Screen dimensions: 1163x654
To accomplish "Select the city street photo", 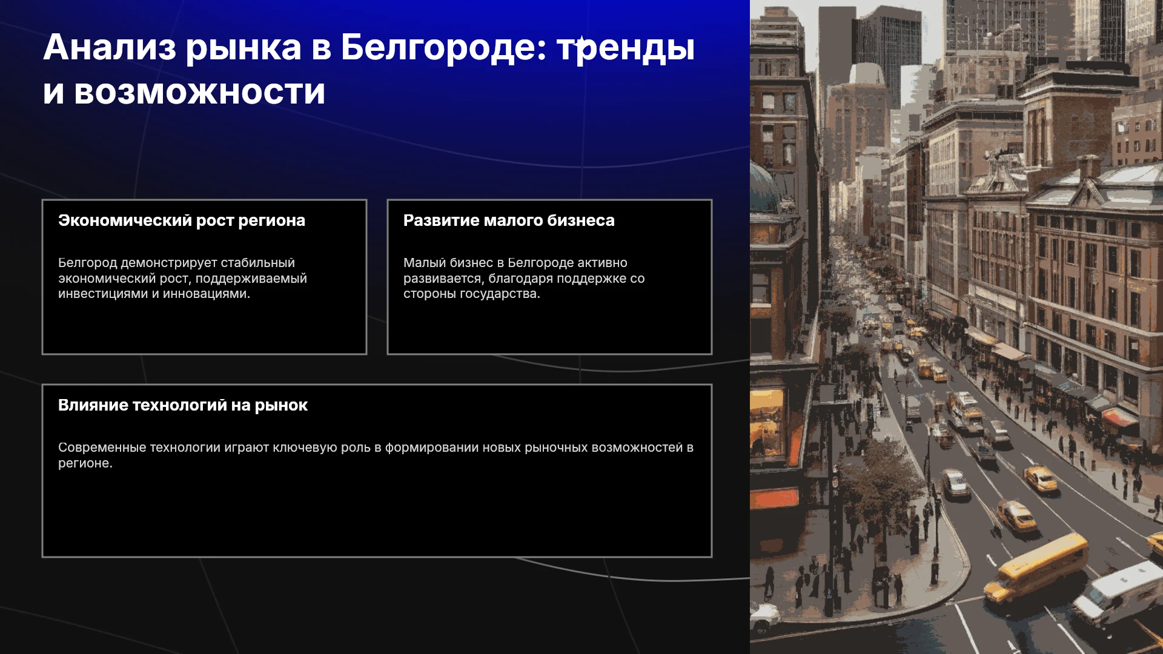I will click(956, 327).
